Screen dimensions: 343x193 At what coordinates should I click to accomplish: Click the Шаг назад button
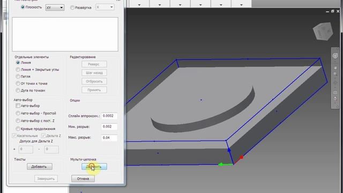click(94, 73)
